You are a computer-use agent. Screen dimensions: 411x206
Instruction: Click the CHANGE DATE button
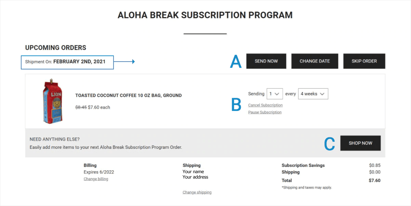pos(315,61)
